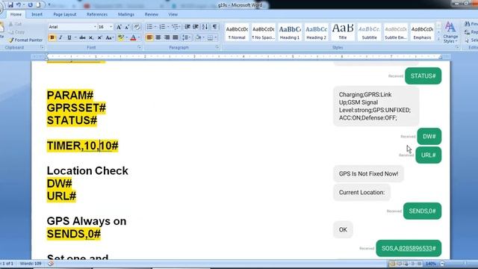Click the 140% zoom level
The height and width of the screenshot is (269, 478).
click(430, 264)
